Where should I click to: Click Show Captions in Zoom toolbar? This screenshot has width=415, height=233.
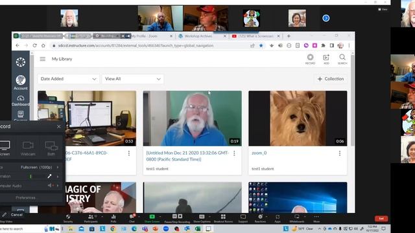click(x=202, y=219)
